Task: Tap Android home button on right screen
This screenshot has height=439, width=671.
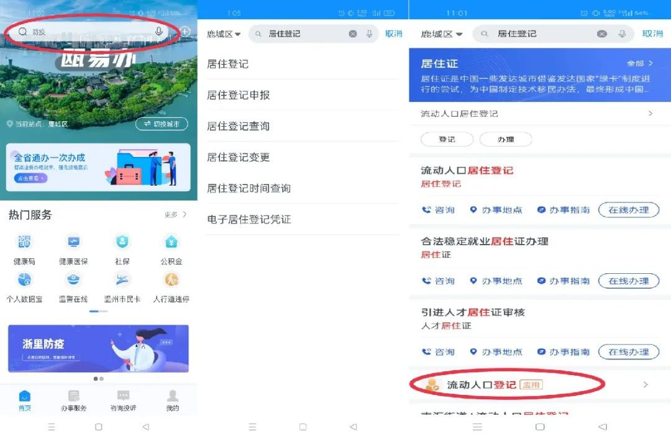Action: (540, 427)
